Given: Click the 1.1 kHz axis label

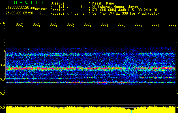Looking at the screenshot, I should pos(3,37).
